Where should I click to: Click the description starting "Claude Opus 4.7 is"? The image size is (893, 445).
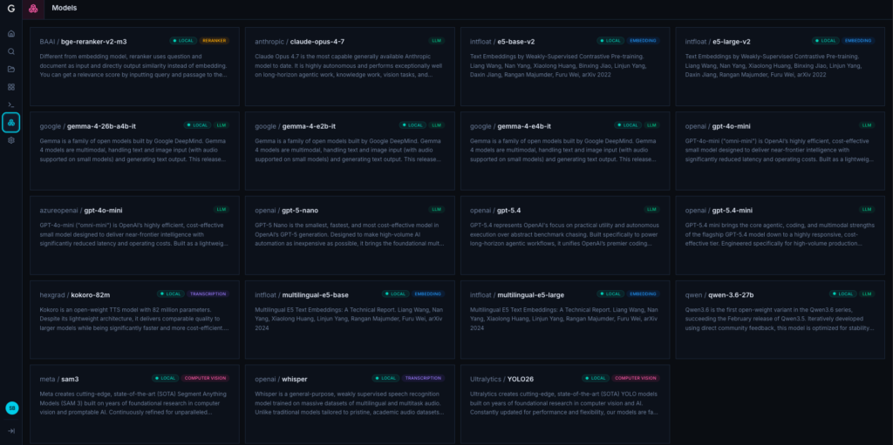pos(349,65)
